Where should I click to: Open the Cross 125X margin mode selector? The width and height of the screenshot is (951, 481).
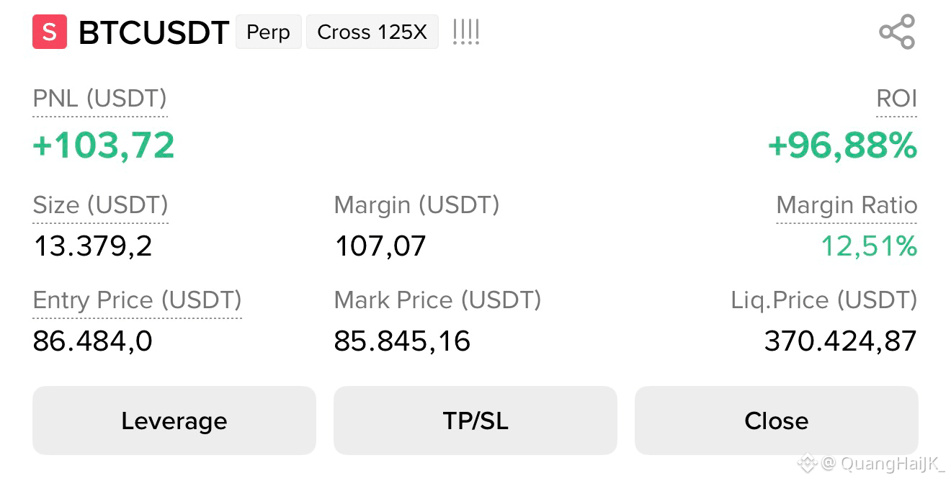point(372,32)
